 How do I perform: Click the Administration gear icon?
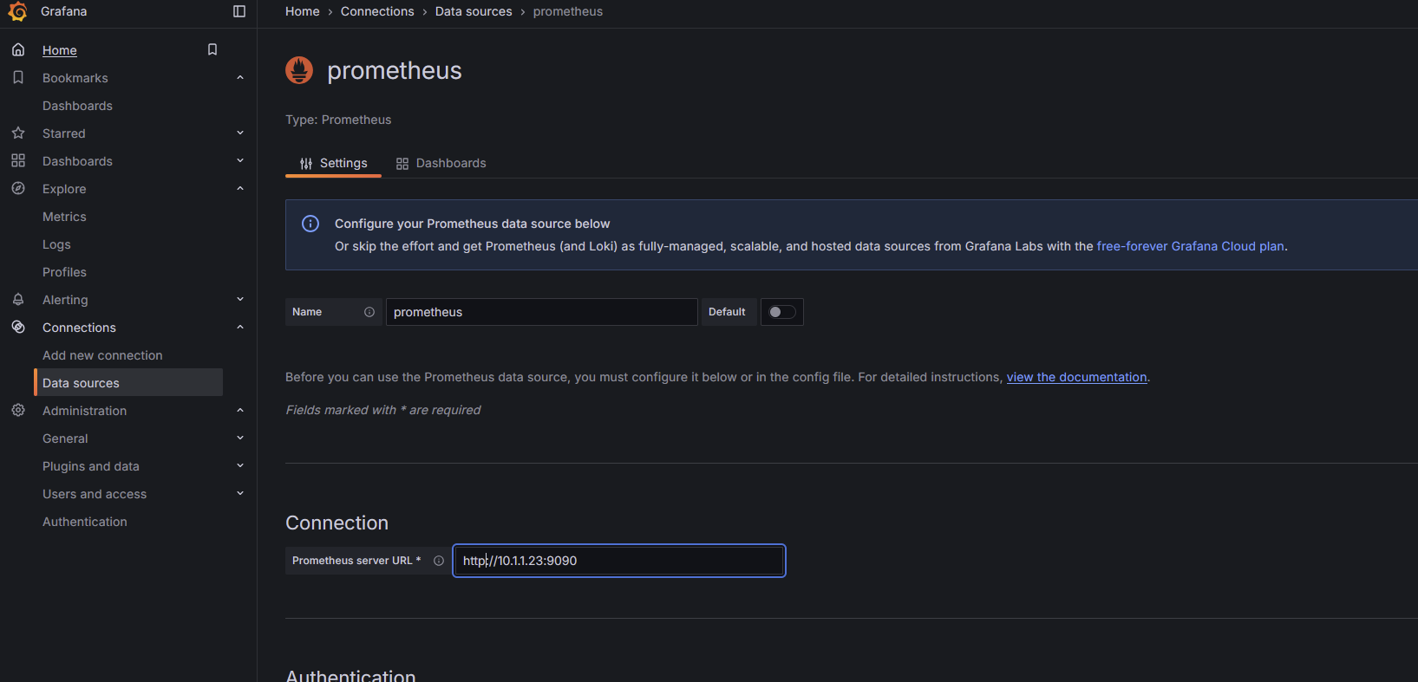[x=18, y=410]
